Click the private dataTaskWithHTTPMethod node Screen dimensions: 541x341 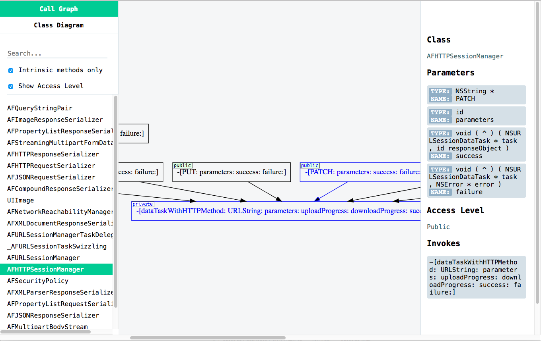click(276, 211)
